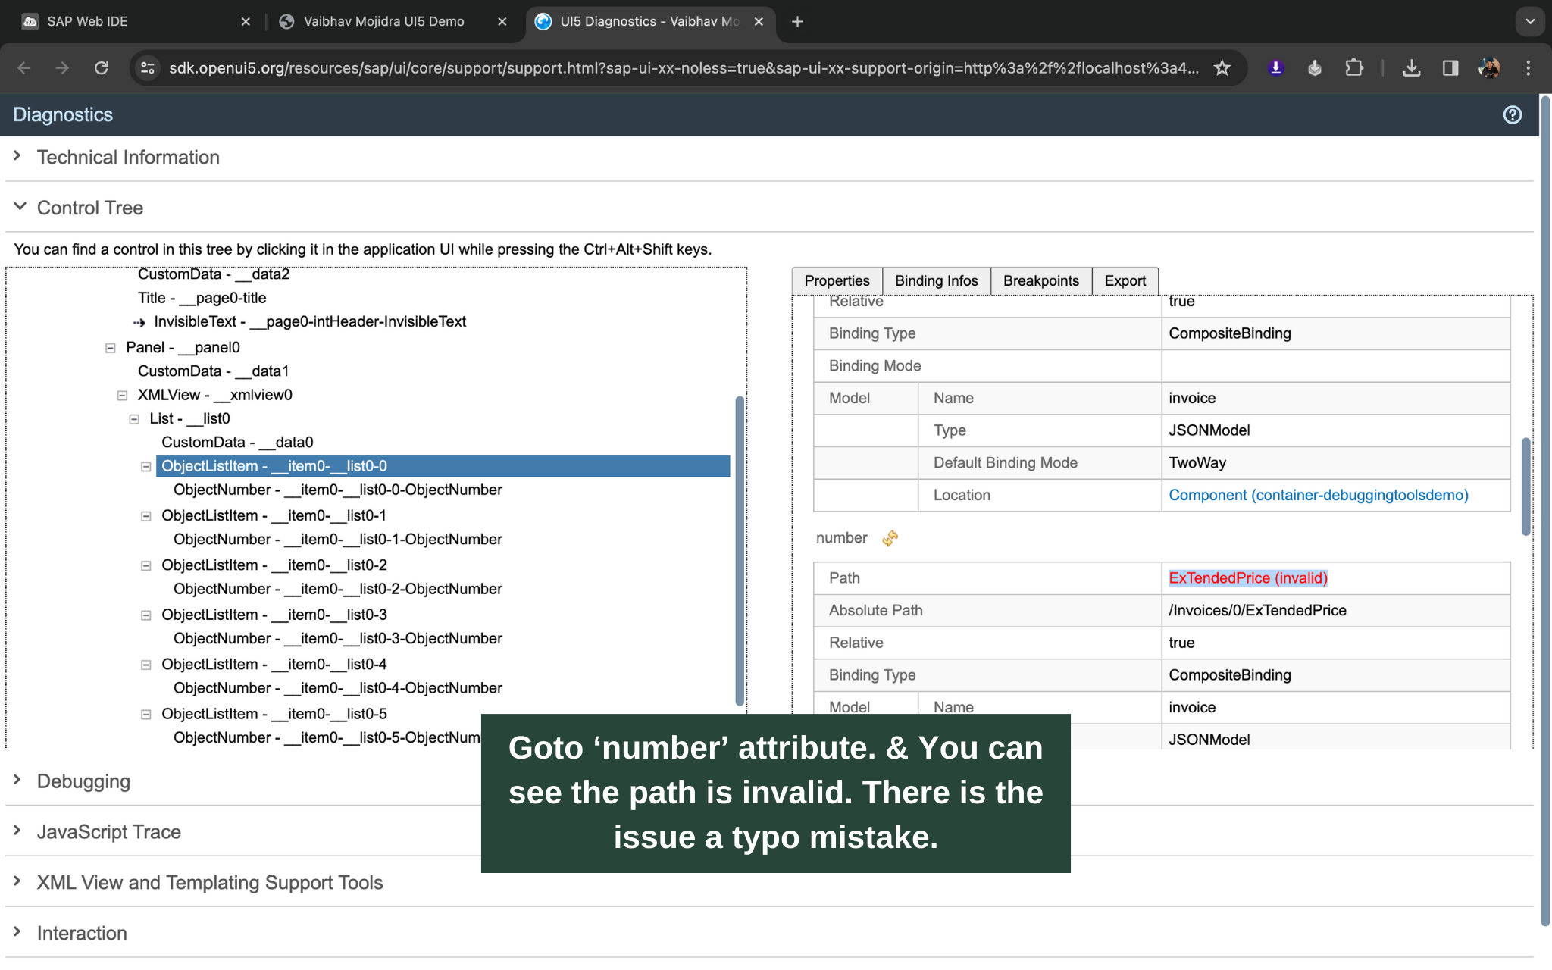Switch to the SAP Web IDE browser tab
This screenshot has height=970, width=1552.
[87, 21]
